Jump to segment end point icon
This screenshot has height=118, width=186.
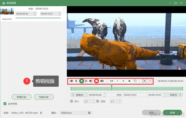[91, 81]
